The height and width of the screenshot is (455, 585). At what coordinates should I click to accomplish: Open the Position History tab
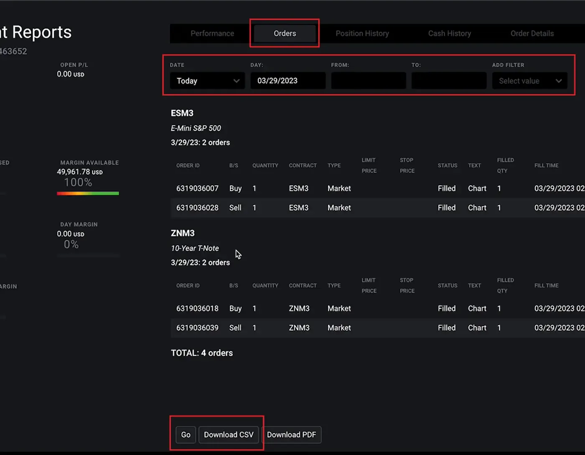362,33
